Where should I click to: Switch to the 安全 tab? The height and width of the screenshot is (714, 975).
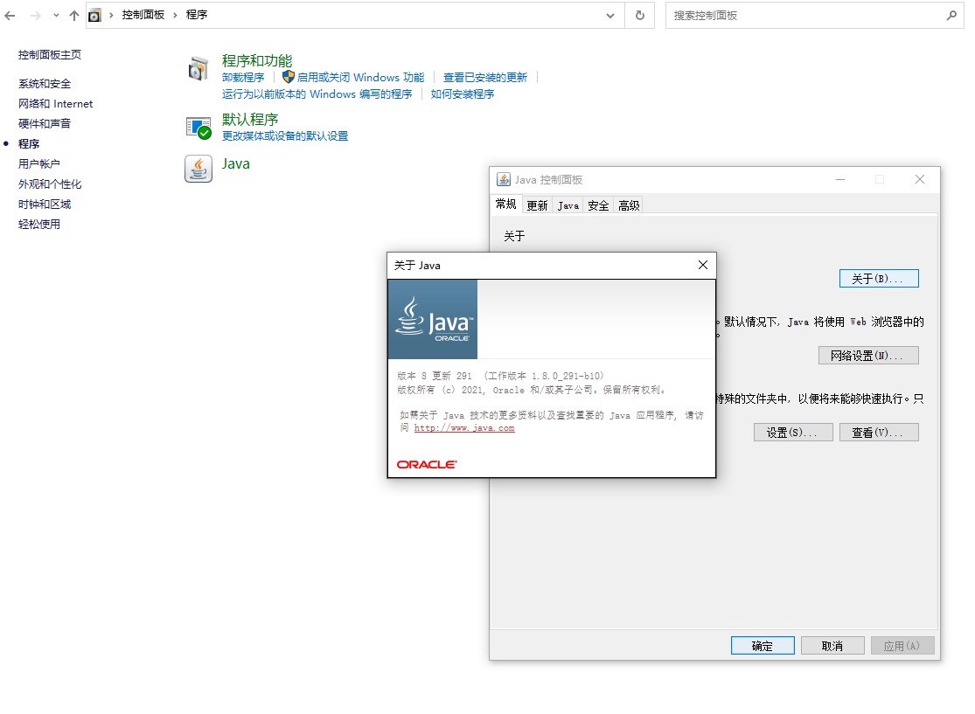point(598,205)
